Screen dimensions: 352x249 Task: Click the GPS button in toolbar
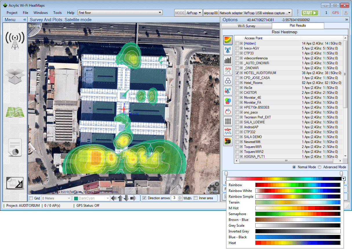(x=335, y=13)
